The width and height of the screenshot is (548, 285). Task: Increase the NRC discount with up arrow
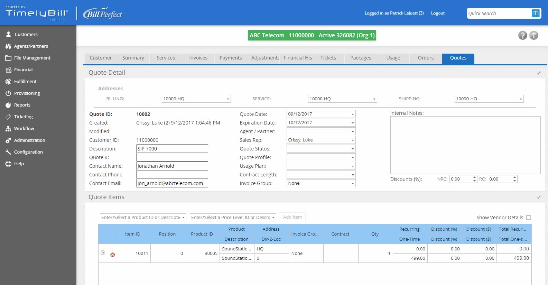click(x=474, y=177)
